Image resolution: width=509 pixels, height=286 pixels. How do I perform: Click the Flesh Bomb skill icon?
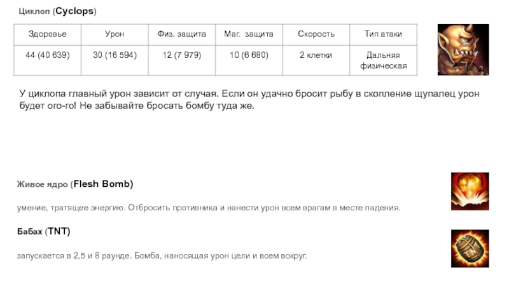[x=470, y=191]
